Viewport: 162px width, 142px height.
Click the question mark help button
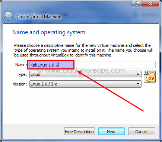click(x=136, y=4)
